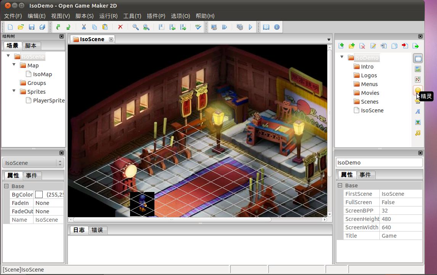Expand the Sprites tree branch
Image resolution: width=437 pixels, height=275 pixels.
click(14, 91)
